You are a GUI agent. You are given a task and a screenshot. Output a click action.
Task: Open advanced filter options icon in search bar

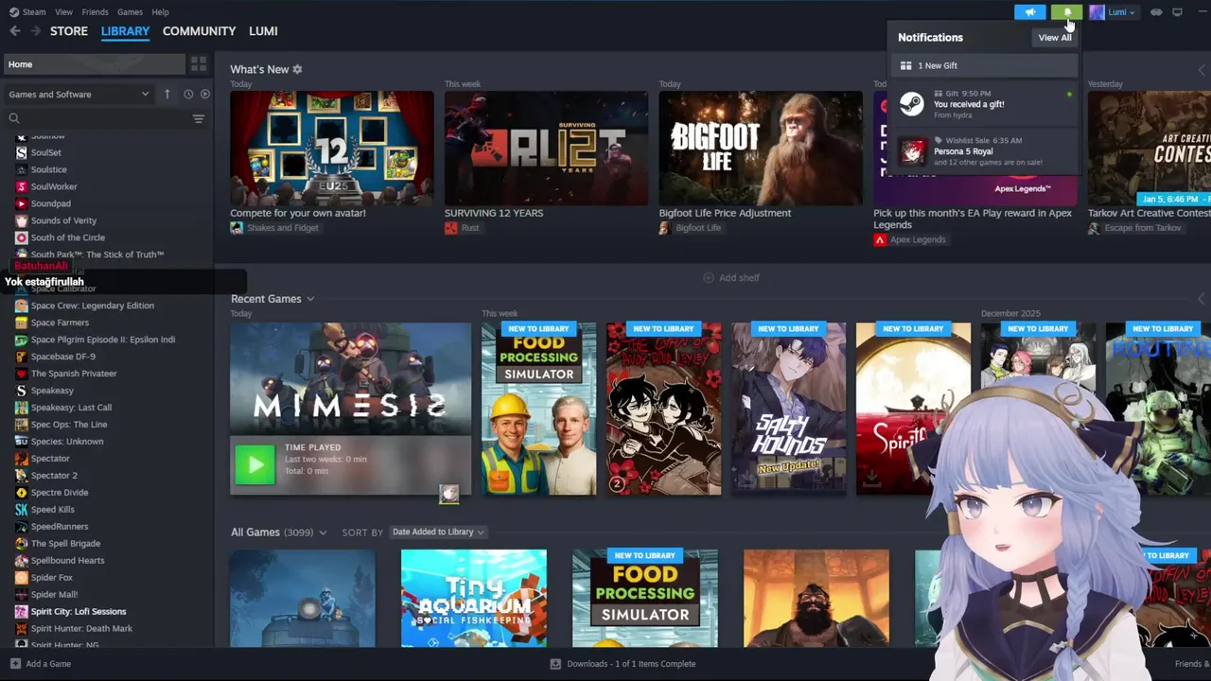coord(199,118)
